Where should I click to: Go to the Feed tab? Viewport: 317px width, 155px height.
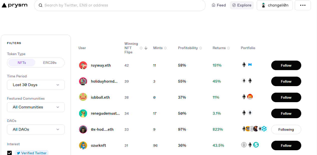tap(219, 5)
